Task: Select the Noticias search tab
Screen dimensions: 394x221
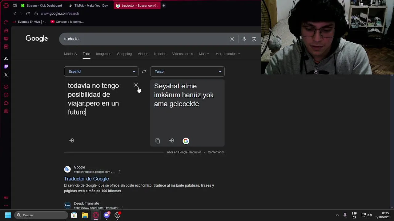Action: pos(160,54)
